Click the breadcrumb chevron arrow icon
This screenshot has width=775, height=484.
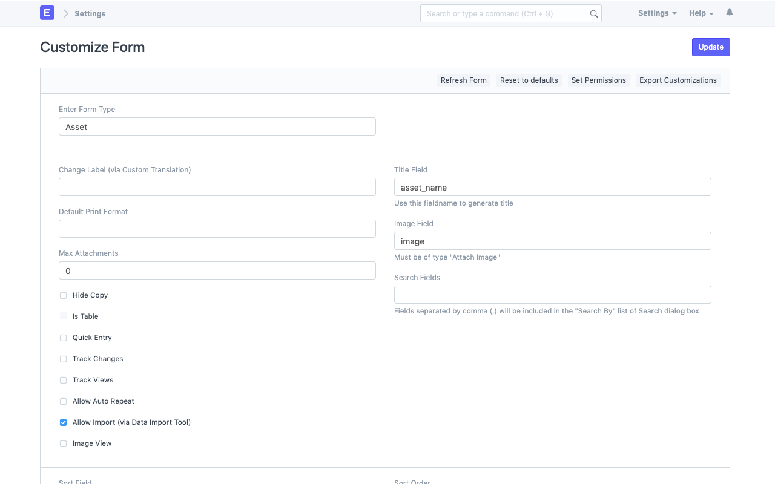click(66, 13)
